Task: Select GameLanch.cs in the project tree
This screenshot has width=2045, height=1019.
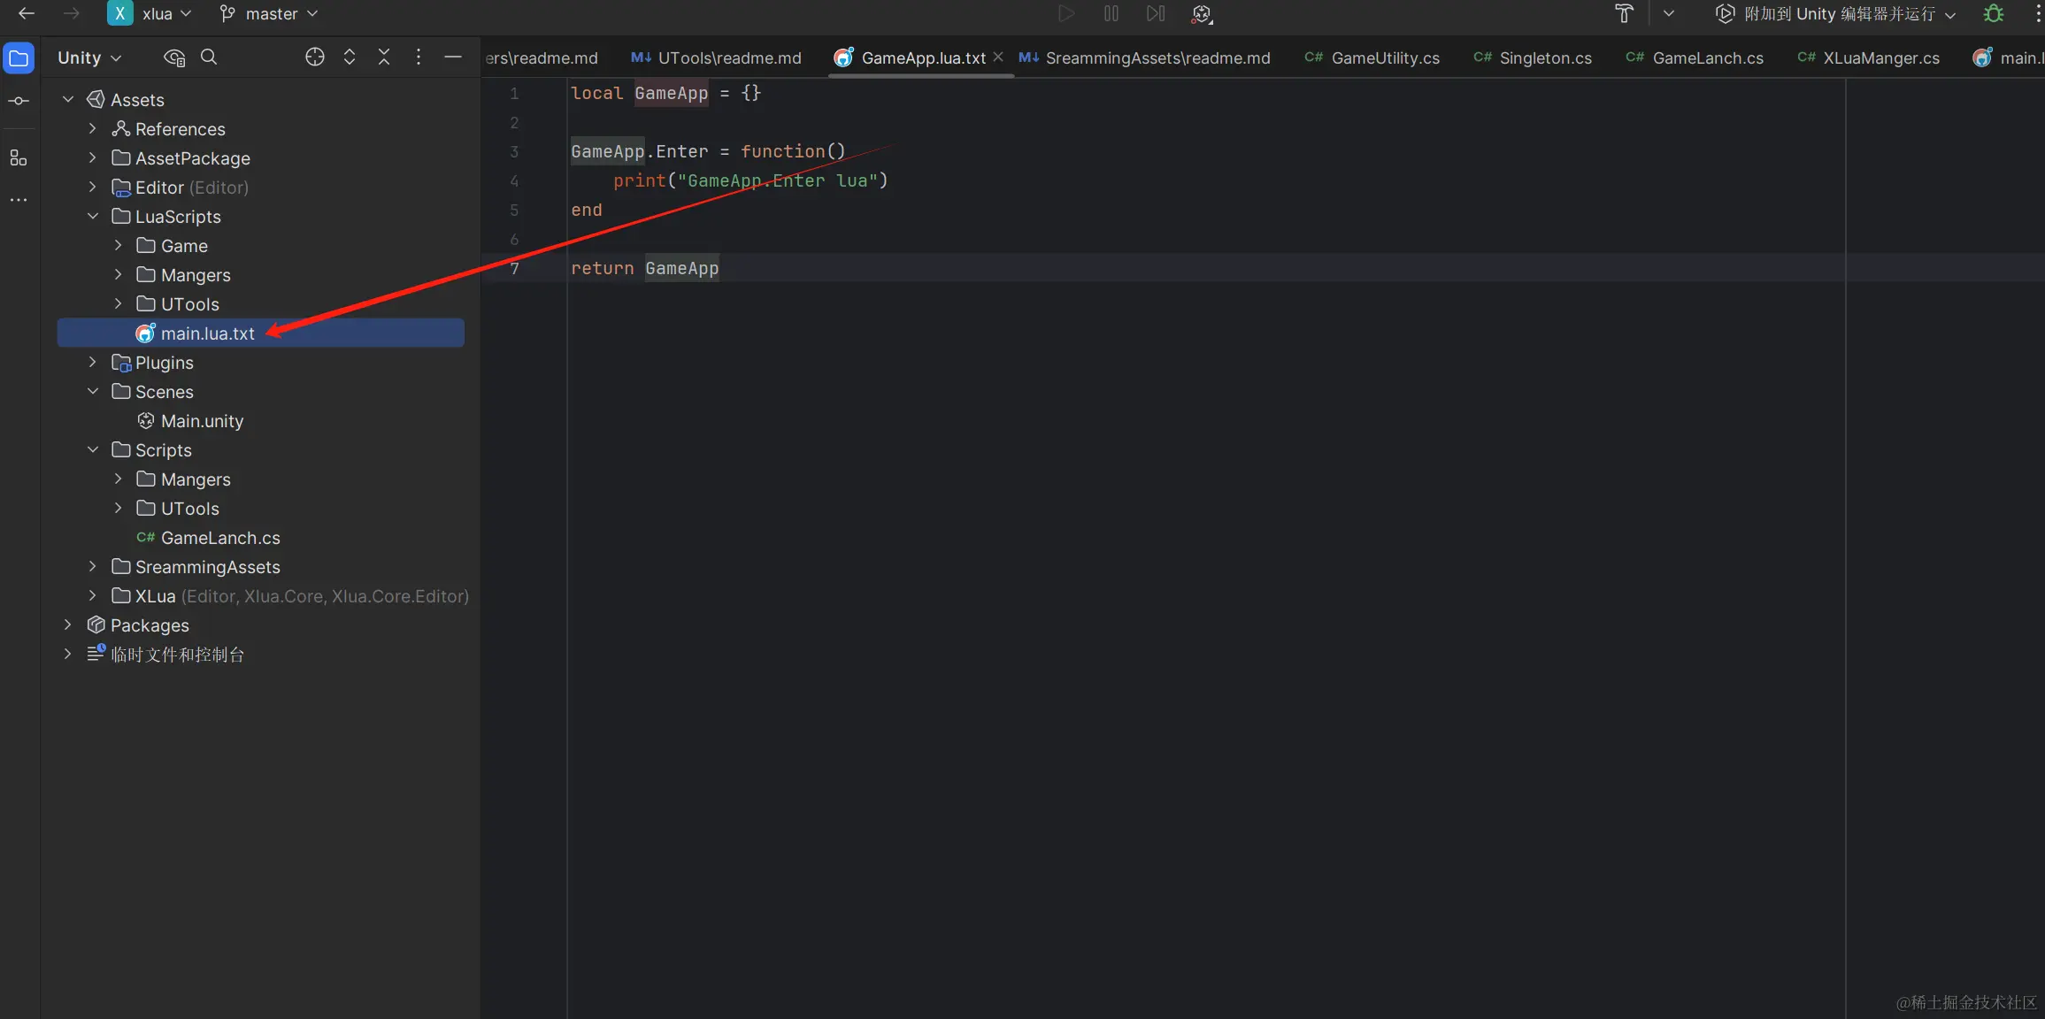Action: [x=220, y=538]
